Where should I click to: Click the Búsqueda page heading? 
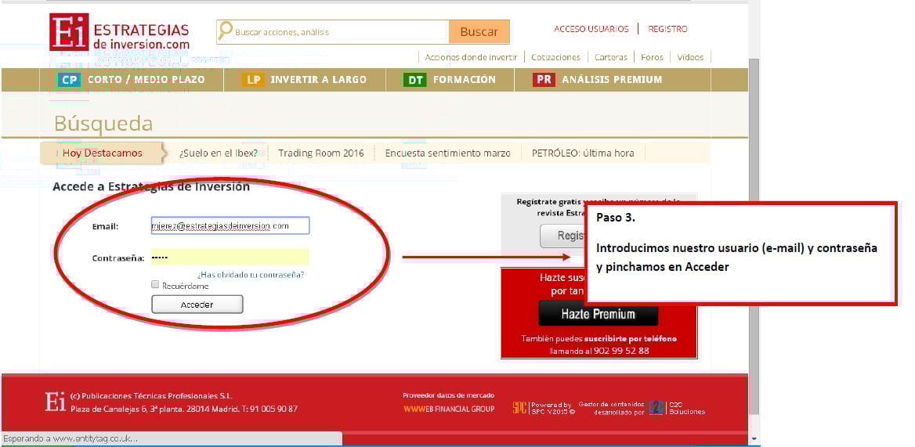point(103,123)
